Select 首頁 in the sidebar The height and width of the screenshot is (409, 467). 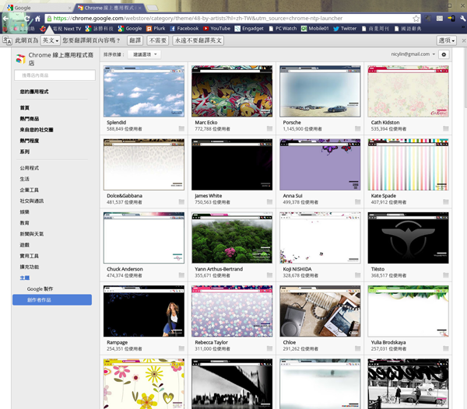click(x=25, y=108)
